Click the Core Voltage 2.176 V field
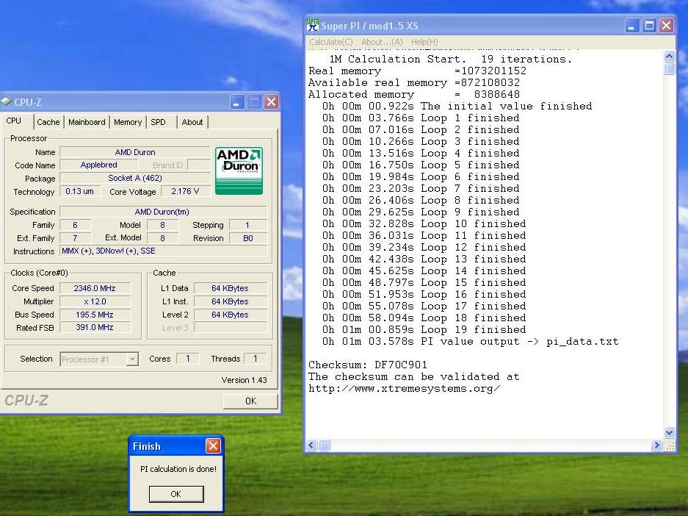688x516 pixels. pos(185,191)
